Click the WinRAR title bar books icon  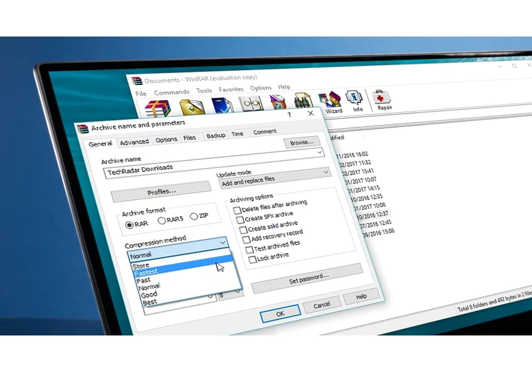coord(137,81)
